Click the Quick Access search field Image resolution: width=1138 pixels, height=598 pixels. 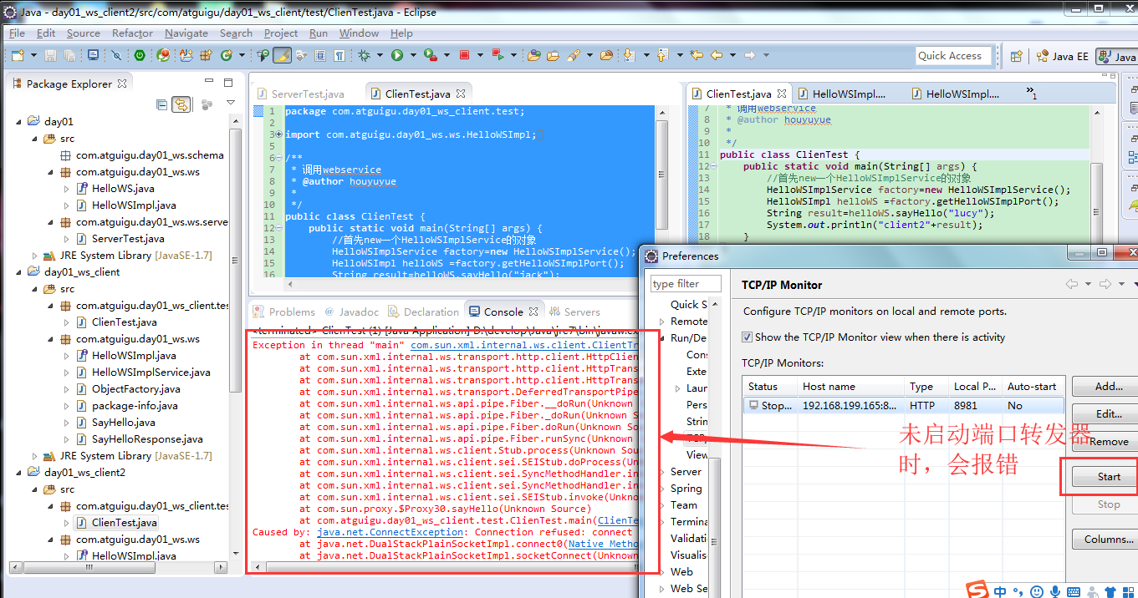952,56
